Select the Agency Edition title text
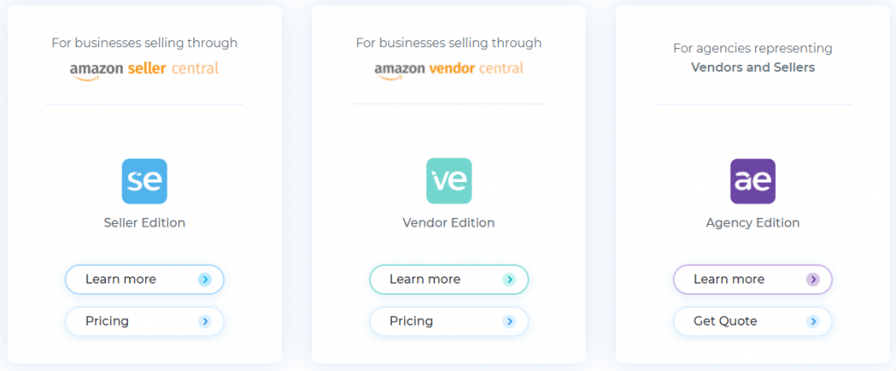Screen dimensions: 896x371 tap(752, 223)
